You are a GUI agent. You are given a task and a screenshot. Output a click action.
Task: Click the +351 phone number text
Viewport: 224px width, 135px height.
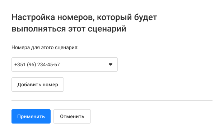click(37, 64)
